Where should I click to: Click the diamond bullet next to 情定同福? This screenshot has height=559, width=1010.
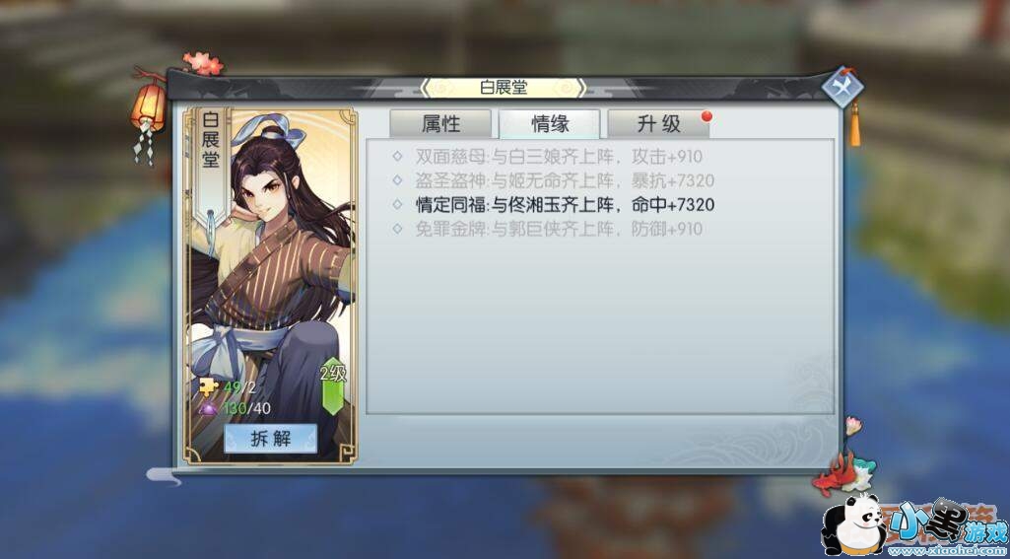pyautogui.click(x=397, y=205)
